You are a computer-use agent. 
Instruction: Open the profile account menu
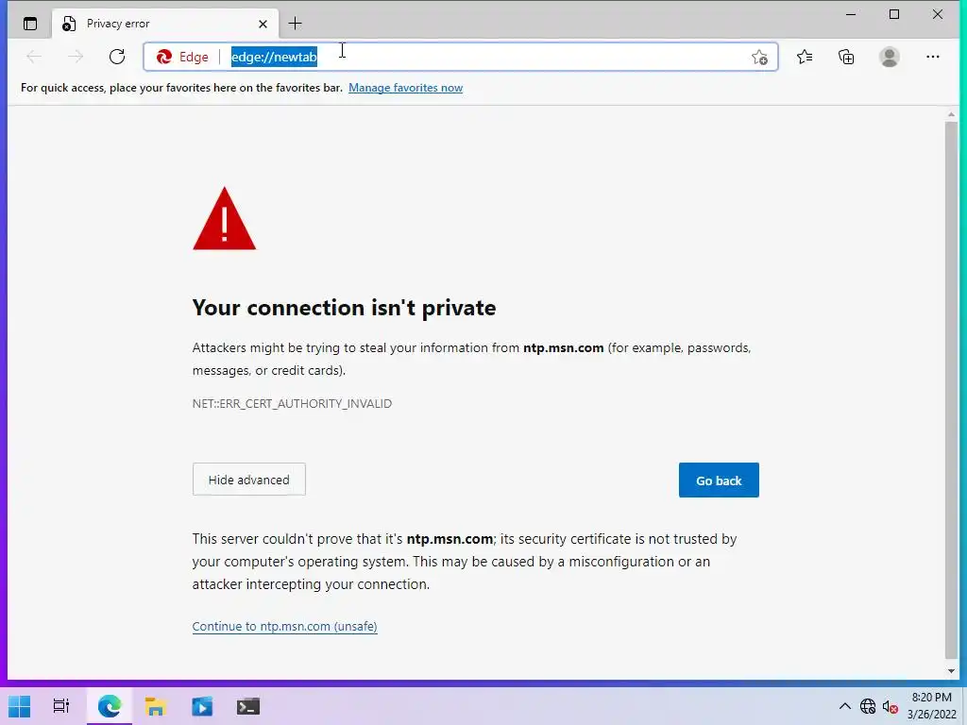[x=889, y=57]
